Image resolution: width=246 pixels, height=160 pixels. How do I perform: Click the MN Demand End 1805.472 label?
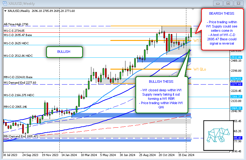(21, 136)
